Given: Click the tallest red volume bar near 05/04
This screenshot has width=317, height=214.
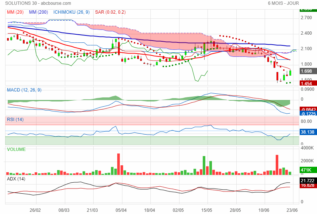Looking at the screenshot, I should pos(118,164).
